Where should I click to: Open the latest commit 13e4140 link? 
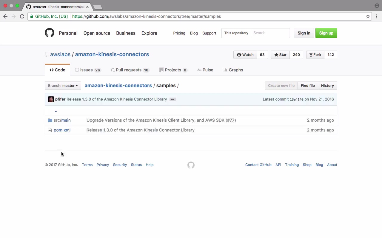(x=296, y=99)
